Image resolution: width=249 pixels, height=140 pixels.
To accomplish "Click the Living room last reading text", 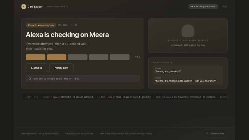I will (x=188, y=45).
